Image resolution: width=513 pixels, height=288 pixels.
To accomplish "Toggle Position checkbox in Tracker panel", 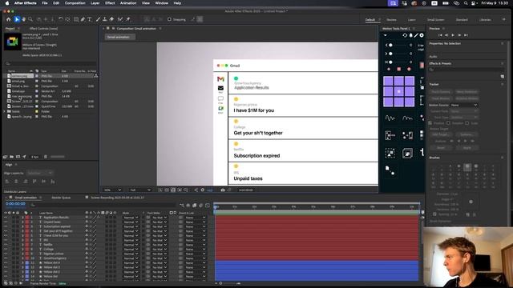I will coord(430,123).
